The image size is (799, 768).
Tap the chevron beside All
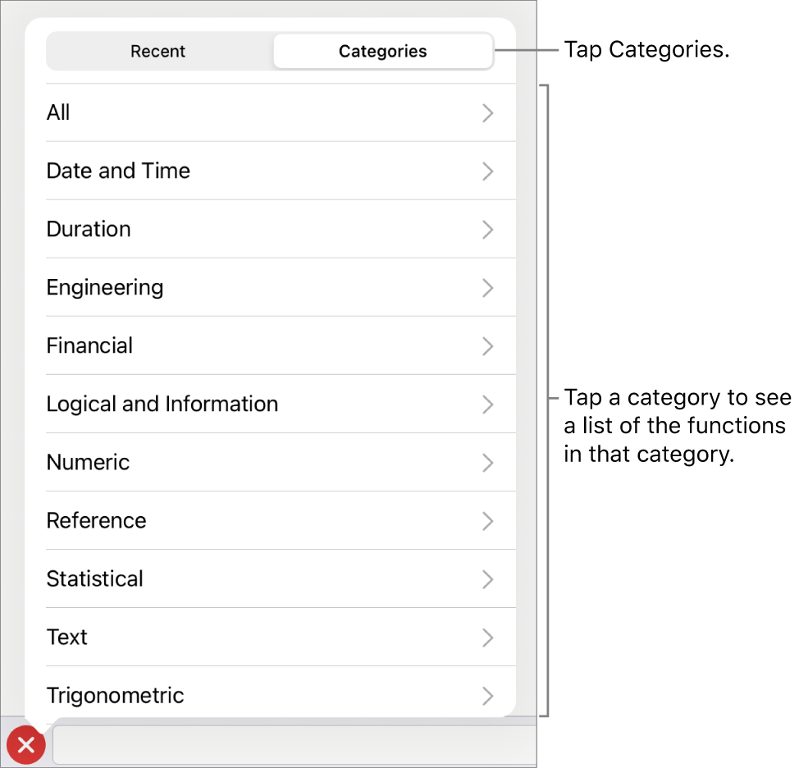click(488, 113)
